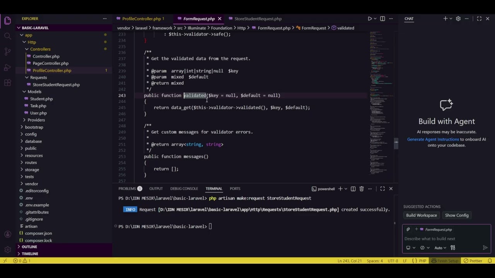Click the chat input field
The width and height of the screenshot is (495, 278).
pos(446,239)
